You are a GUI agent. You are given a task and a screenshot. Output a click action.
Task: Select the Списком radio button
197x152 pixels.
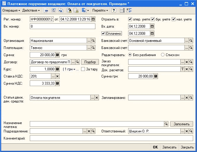[x=162, y=55]
